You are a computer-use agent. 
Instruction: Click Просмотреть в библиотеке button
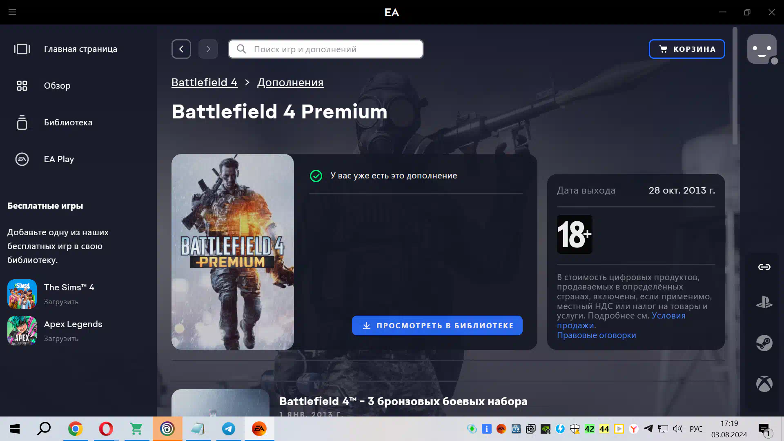437,325
